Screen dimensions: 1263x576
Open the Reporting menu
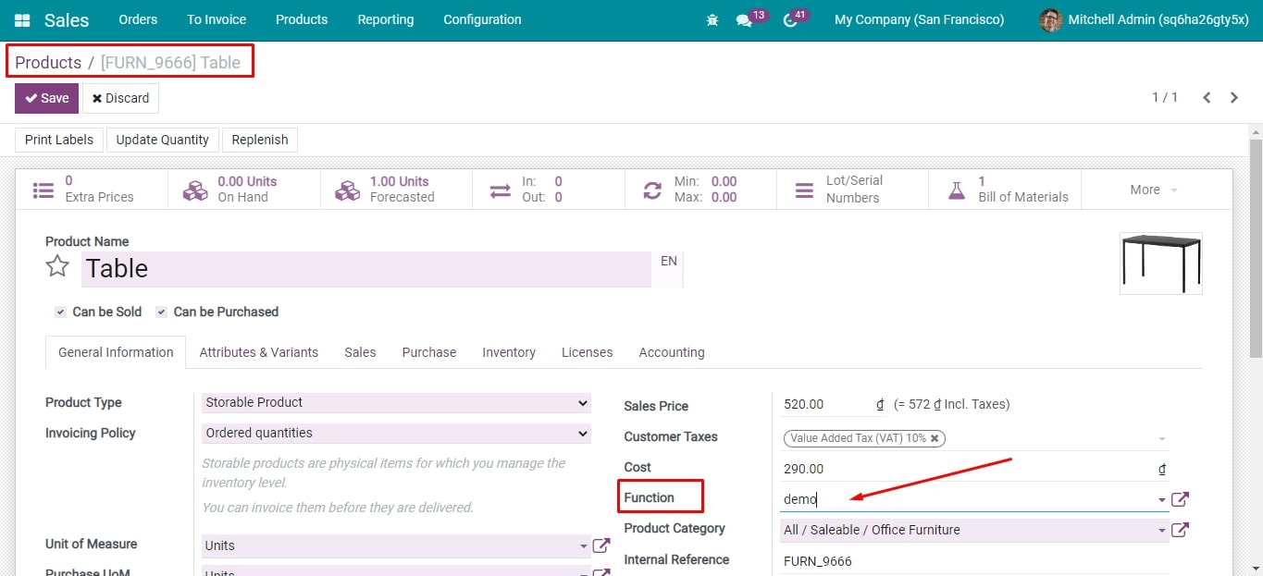(x=385, y=19)
